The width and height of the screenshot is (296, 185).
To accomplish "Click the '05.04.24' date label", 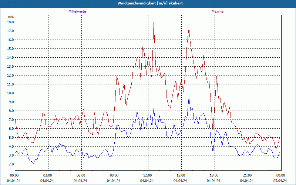I will [280, 181].
